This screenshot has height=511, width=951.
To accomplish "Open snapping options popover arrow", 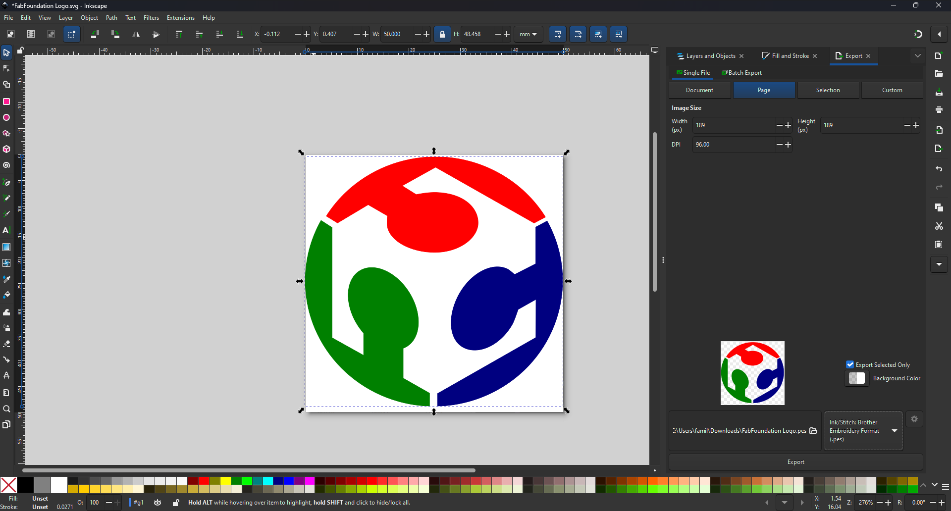I will coord(939,34).
